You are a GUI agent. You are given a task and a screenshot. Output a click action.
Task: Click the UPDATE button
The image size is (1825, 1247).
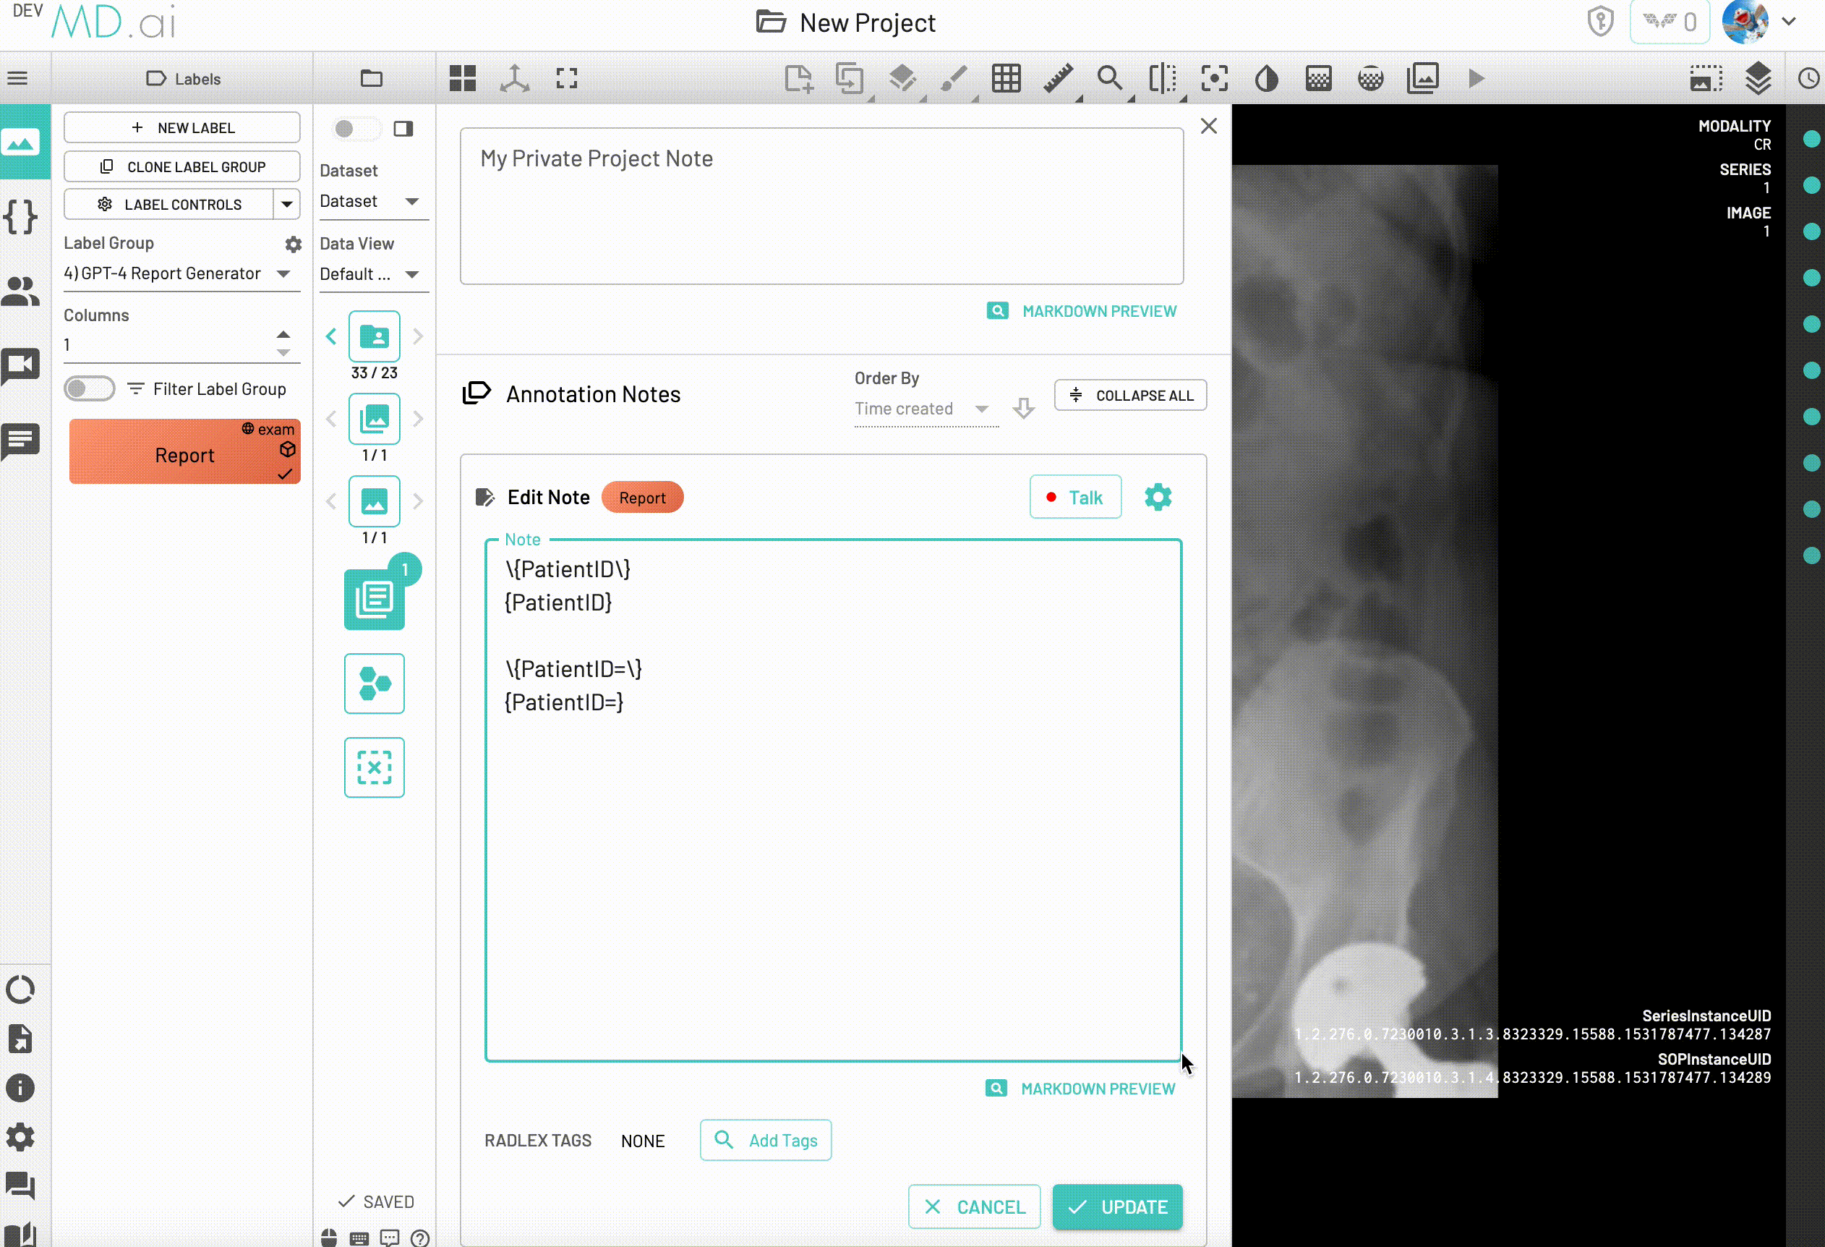click(x=1116, y=1206)
